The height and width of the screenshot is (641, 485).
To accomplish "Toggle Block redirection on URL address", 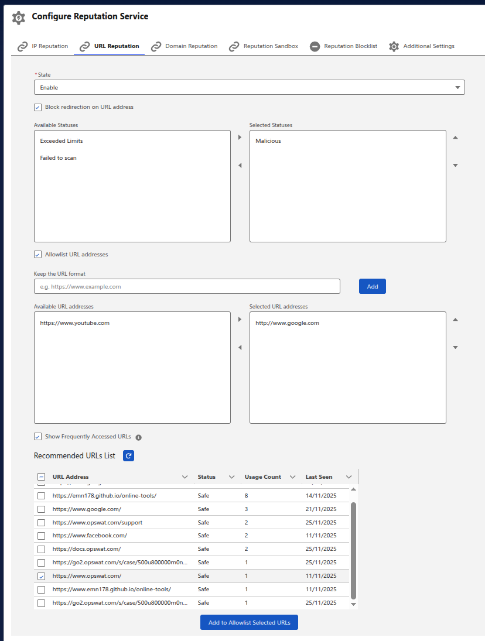I will point(38,107).
